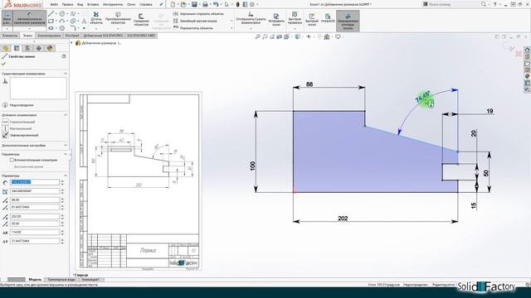
Task: Click the Open document icon
Action: pyautogui.click(x=183, y=4)
